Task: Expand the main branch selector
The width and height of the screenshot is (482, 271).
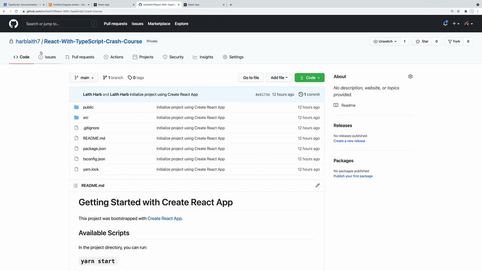Action: (84, 78)
